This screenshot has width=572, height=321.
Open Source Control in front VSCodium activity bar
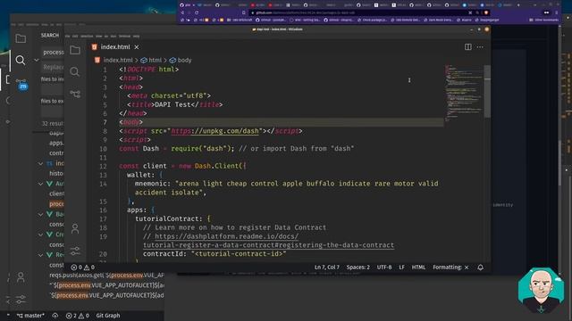coord(75,94)
